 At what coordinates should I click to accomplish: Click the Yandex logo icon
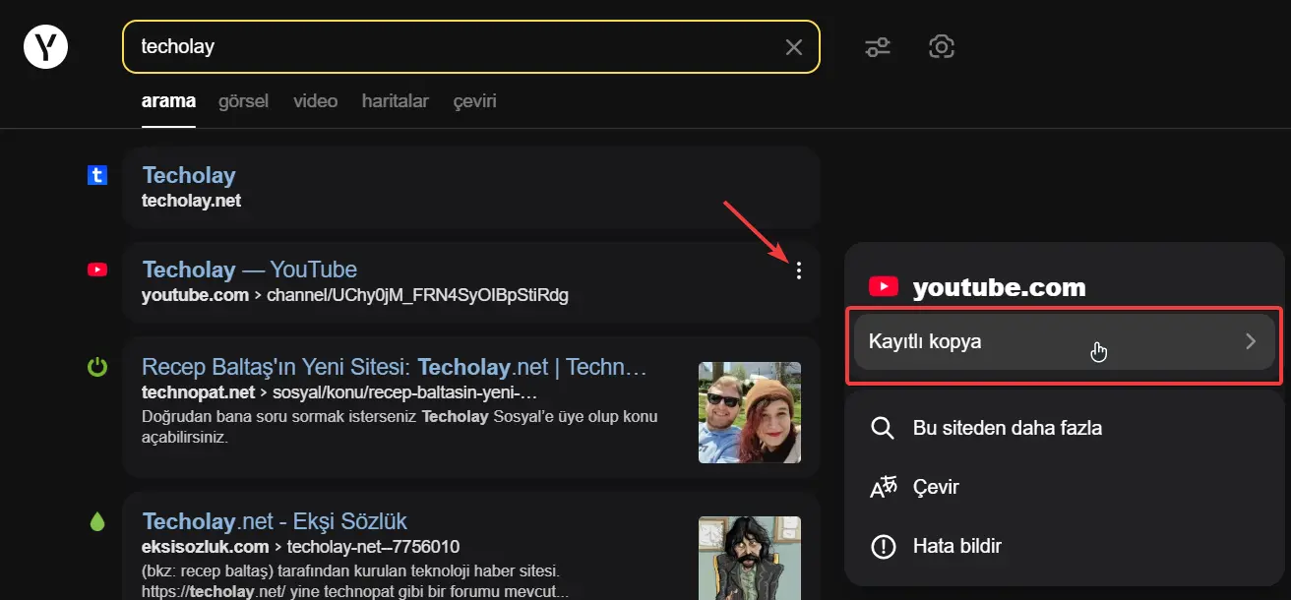pyautogui.click(x=45, y=46)
